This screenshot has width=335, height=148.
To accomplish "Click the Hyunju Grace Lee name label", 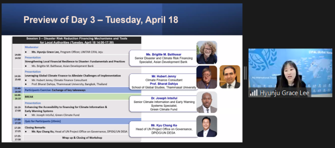I will [284, 93].
